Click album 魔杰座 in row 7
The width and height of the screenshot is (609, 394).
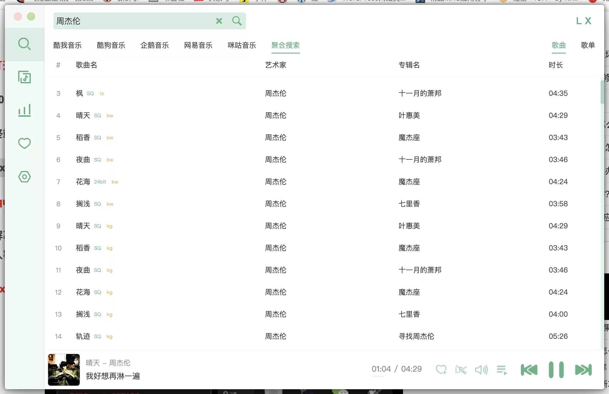pos(409,182)
